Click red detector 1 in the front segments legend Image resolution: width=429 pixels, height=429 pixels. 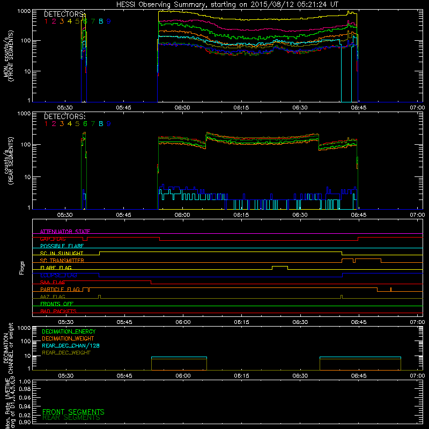(x=46, y=21)
